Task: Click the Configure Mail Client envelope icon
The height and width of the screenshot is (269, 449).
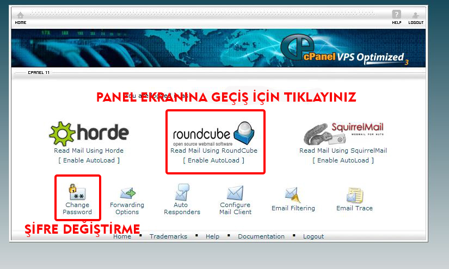Action: coord(235,193)
